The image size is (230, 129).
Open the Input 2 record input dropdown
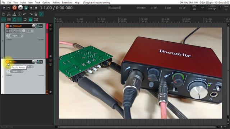[x=17, y=36]
